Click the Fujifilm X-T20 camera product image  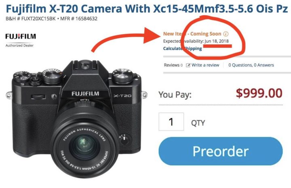point(77,119)
